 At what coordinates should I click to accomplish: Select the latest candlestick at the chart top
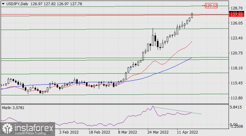192,15
